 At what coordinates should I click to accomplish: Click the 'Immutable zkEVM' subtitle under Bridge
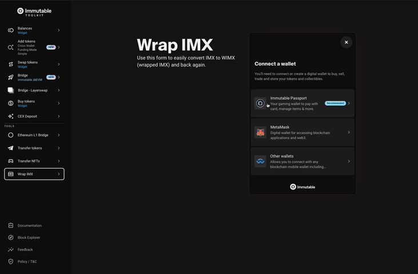30,80
